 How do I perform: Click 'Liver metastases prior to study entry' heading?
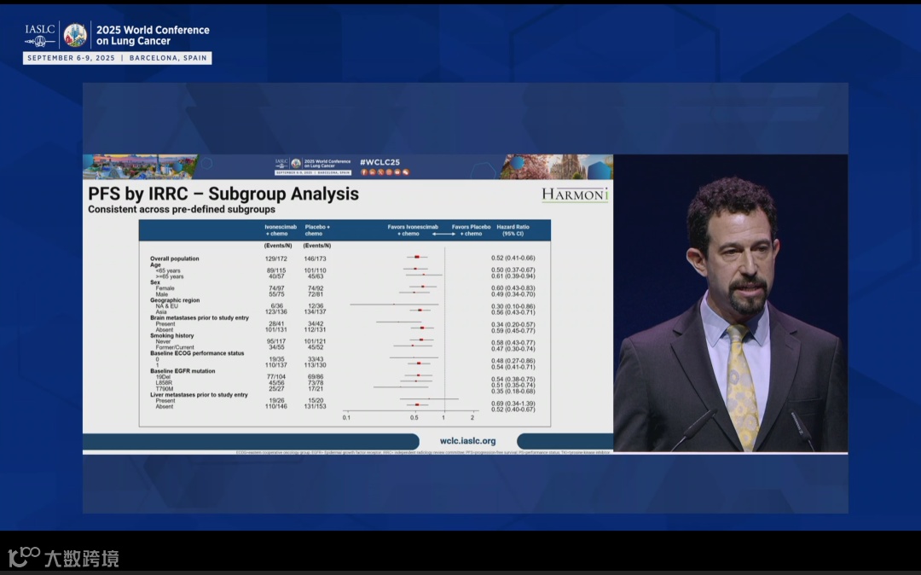199,395
